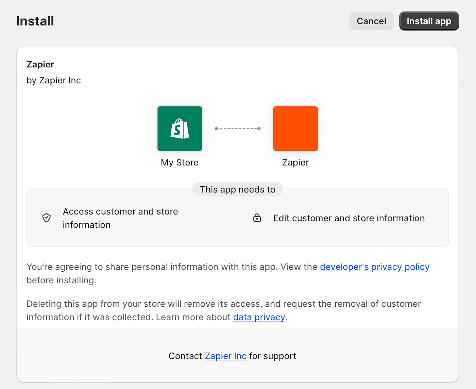Click the Zapier label under orange icon
Screen dimensions: 476x389
(x=295, y=163)
